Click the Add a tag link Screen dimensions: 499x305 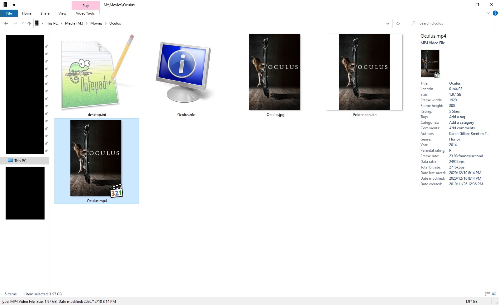[457, 117]
